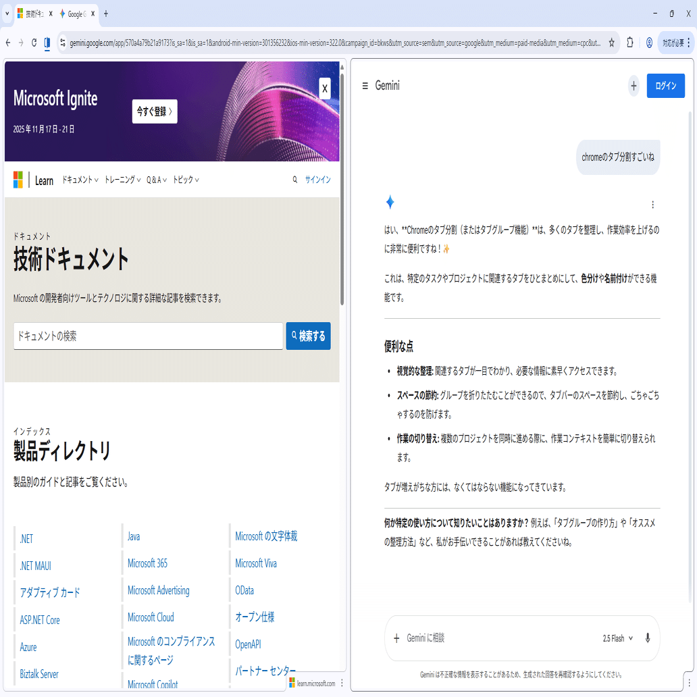This screenshot has height=697, width=697.
Task: Reload the current page
Action: click(34, 43)
